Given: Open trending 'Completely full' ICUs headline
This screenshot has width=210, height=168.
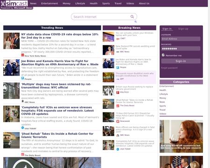Looking at the screenshot, I should [57, 111].
